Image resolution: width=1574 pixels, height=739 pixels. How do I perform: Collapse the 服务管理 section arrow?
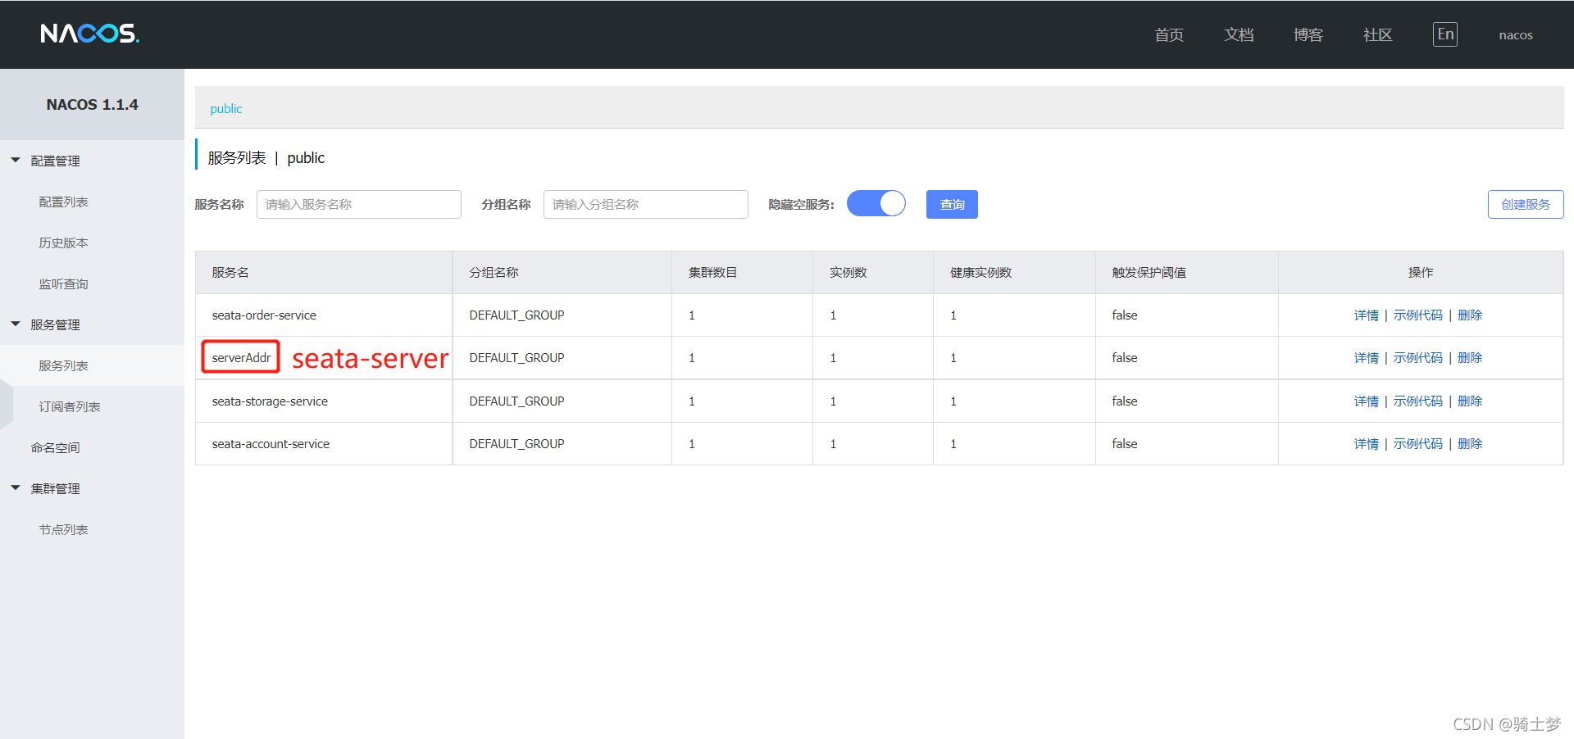click(x=16, y=324)
